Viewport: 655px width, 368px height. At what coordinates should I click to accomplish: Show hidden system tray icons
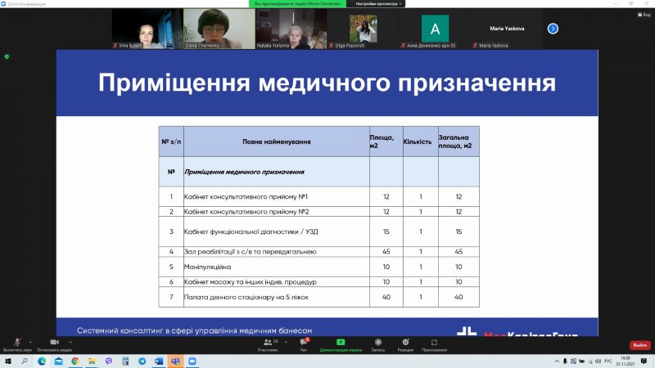click(557, 361)
